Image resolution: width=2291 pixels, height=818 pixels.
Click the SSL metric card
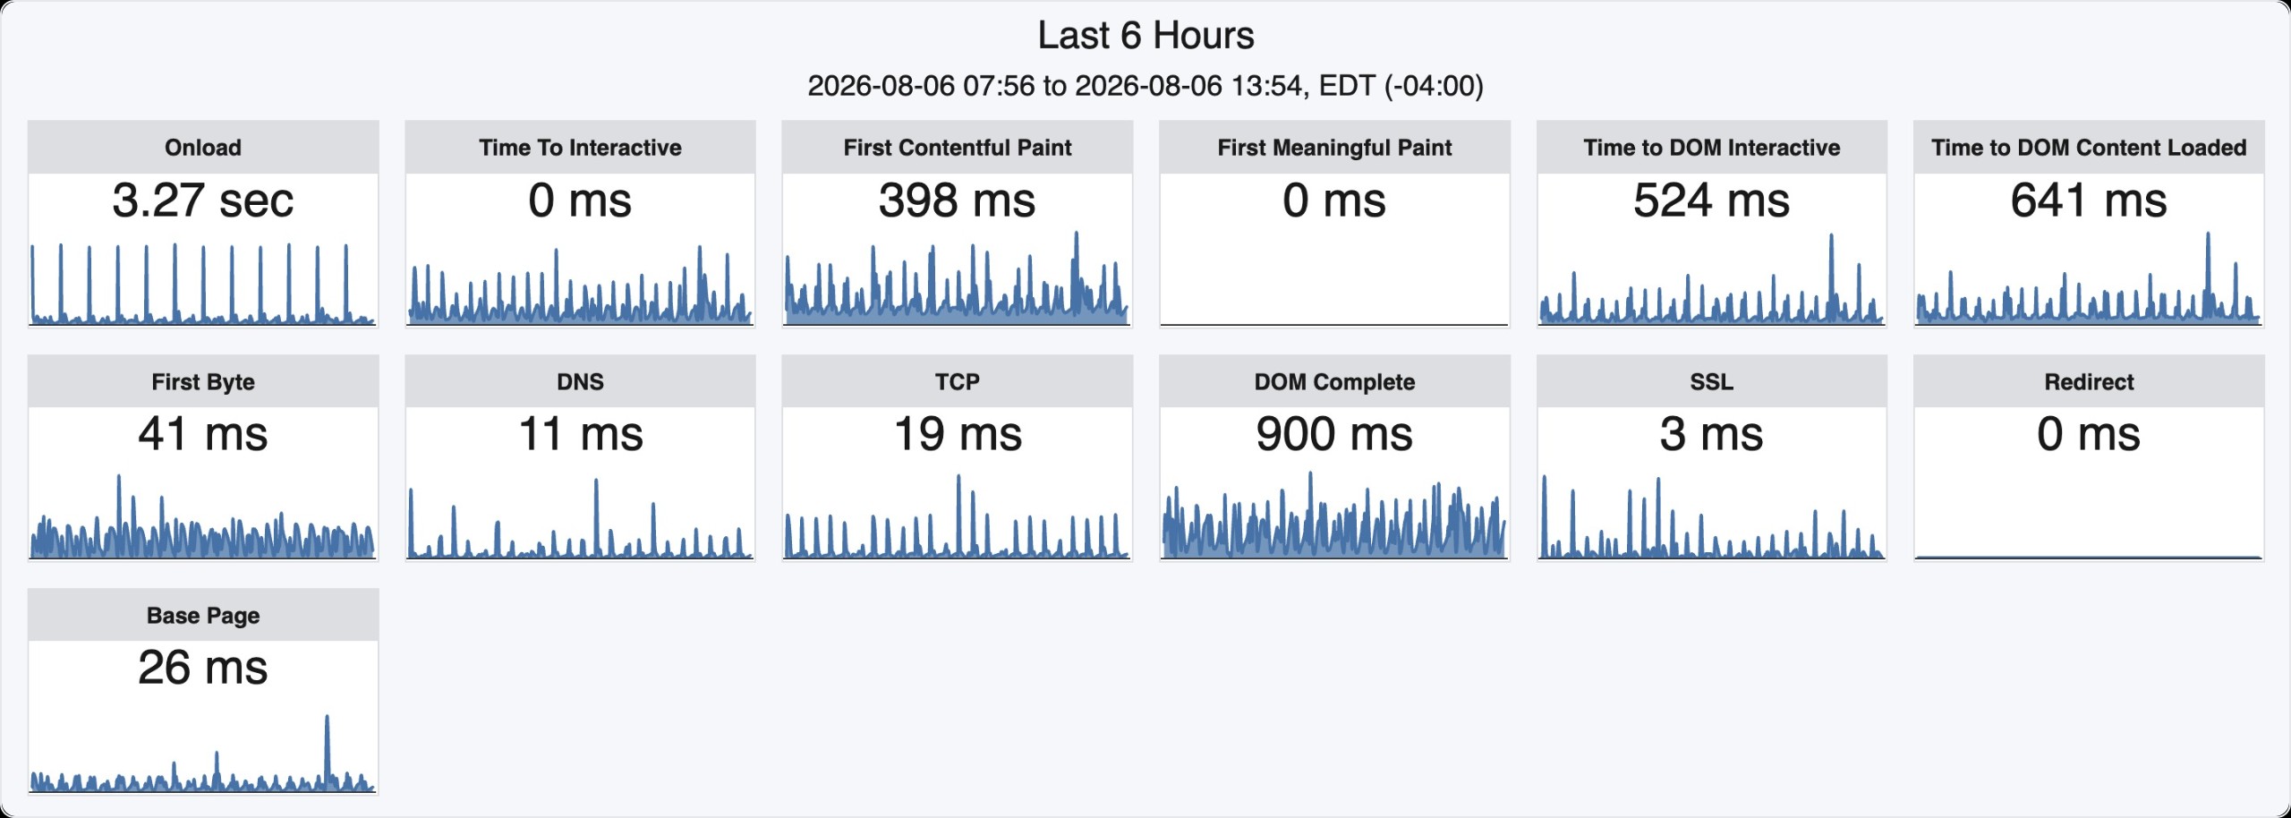click(x=1711, y=458)
